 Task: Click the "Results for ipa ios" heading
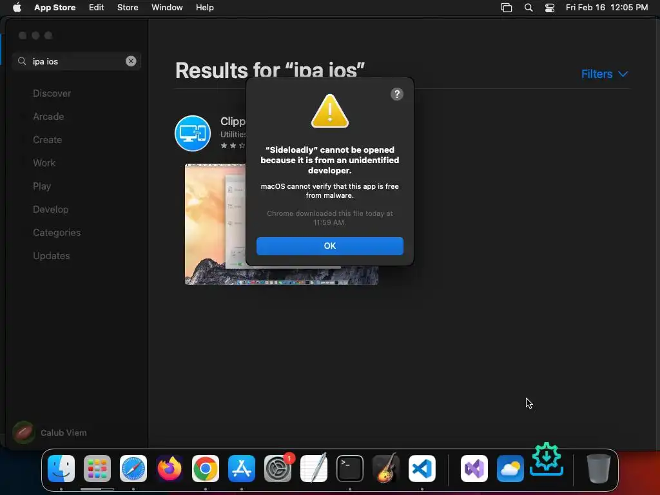tap(270, 70)
